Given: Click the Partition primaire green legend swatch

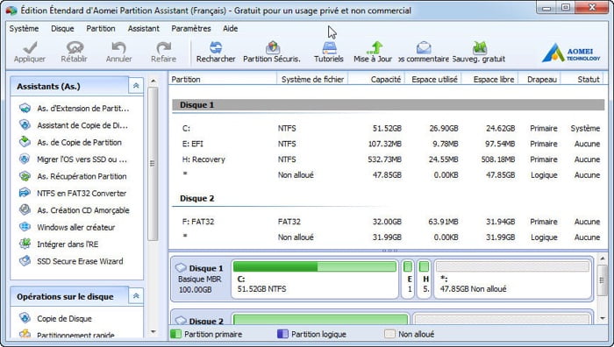Looking at the screenshot, I should tap(175, 334).
